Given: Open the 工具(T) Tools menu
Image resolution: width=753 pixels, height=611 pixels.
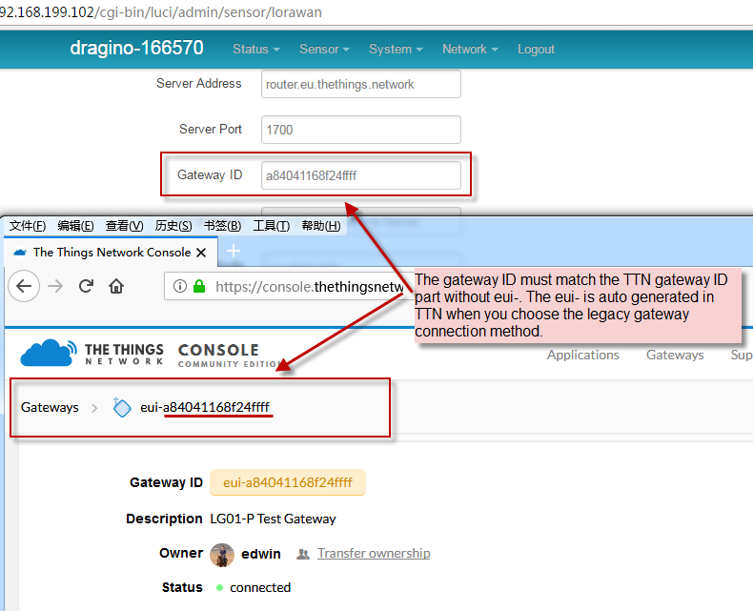Looking at the screenshot, I should [x=272, y=226].
